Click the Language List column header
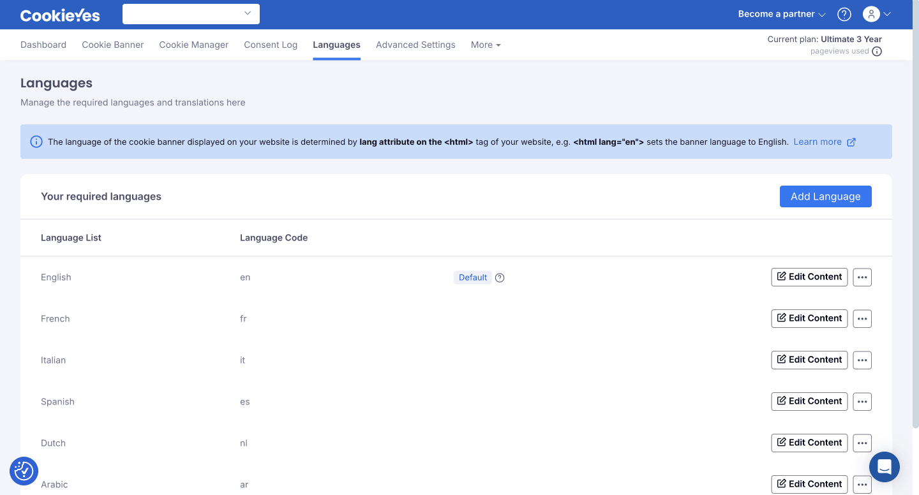The height and width of the screenshot is (495, 919). pos(71,238)
